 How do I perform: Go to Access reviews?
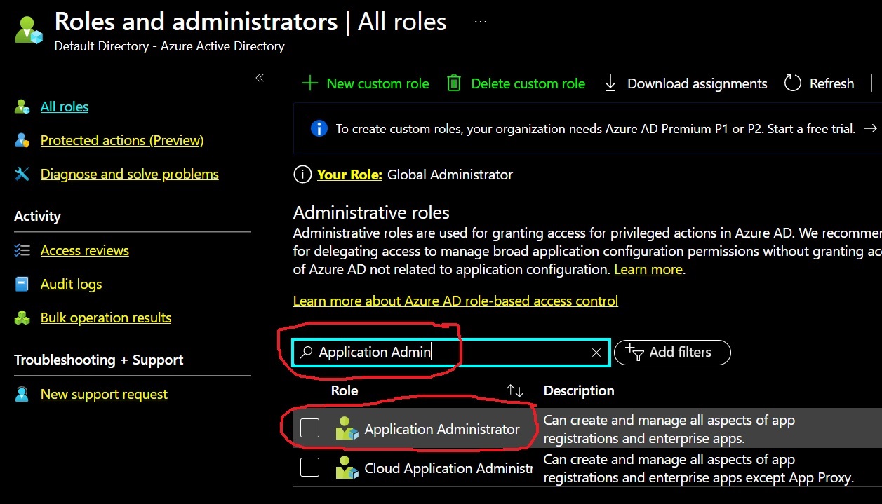[x=85, y=250]
